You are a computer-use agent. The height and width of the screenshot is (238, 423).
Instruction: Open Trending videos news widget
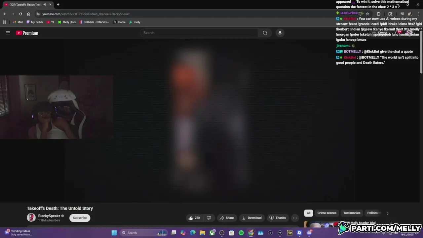pos(18,233)
